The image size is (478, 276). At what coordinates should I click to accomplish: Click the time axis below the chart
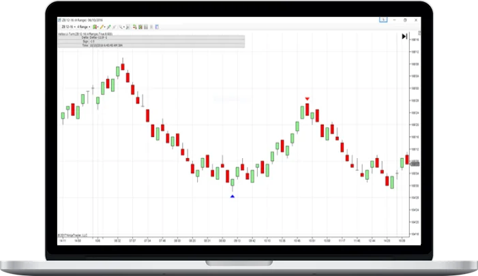pyautogui.click(x=232, y=241)
